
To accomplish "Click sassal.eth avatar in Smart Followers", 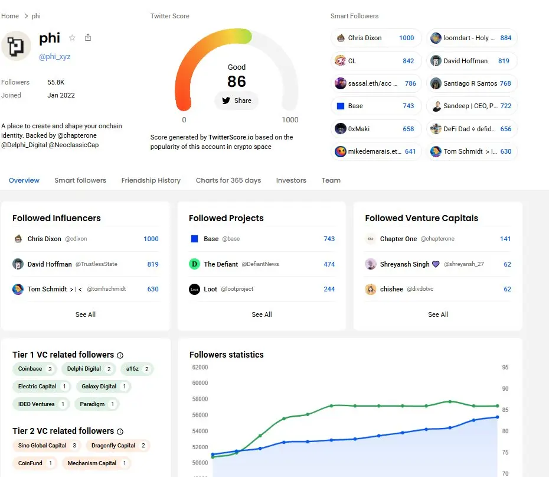I will (x=341, y=83).
